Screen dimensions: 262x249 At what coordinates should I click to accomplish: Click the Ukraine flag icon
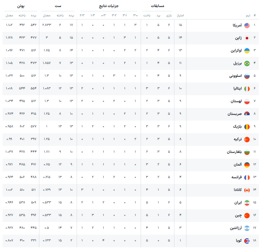(x=247, y=51)
